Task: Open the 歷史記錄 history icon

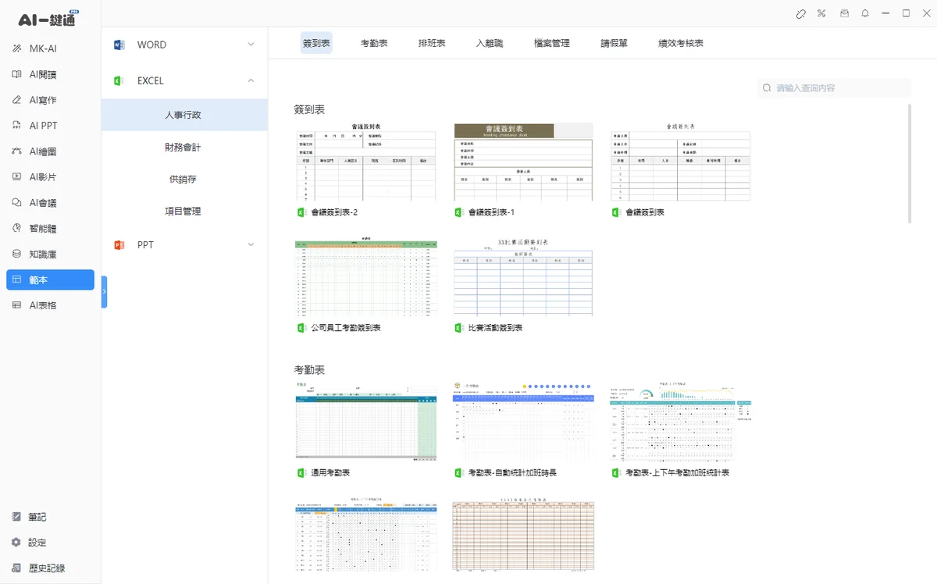Action: (16, 568)
